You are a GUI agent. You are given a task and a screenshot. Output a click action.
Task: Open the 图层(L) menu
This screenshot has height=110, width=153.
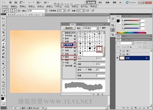point(32,6)
